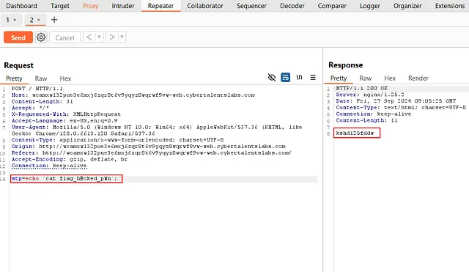Click the Cancel button

pyautogui.click(x=65, y=37)
